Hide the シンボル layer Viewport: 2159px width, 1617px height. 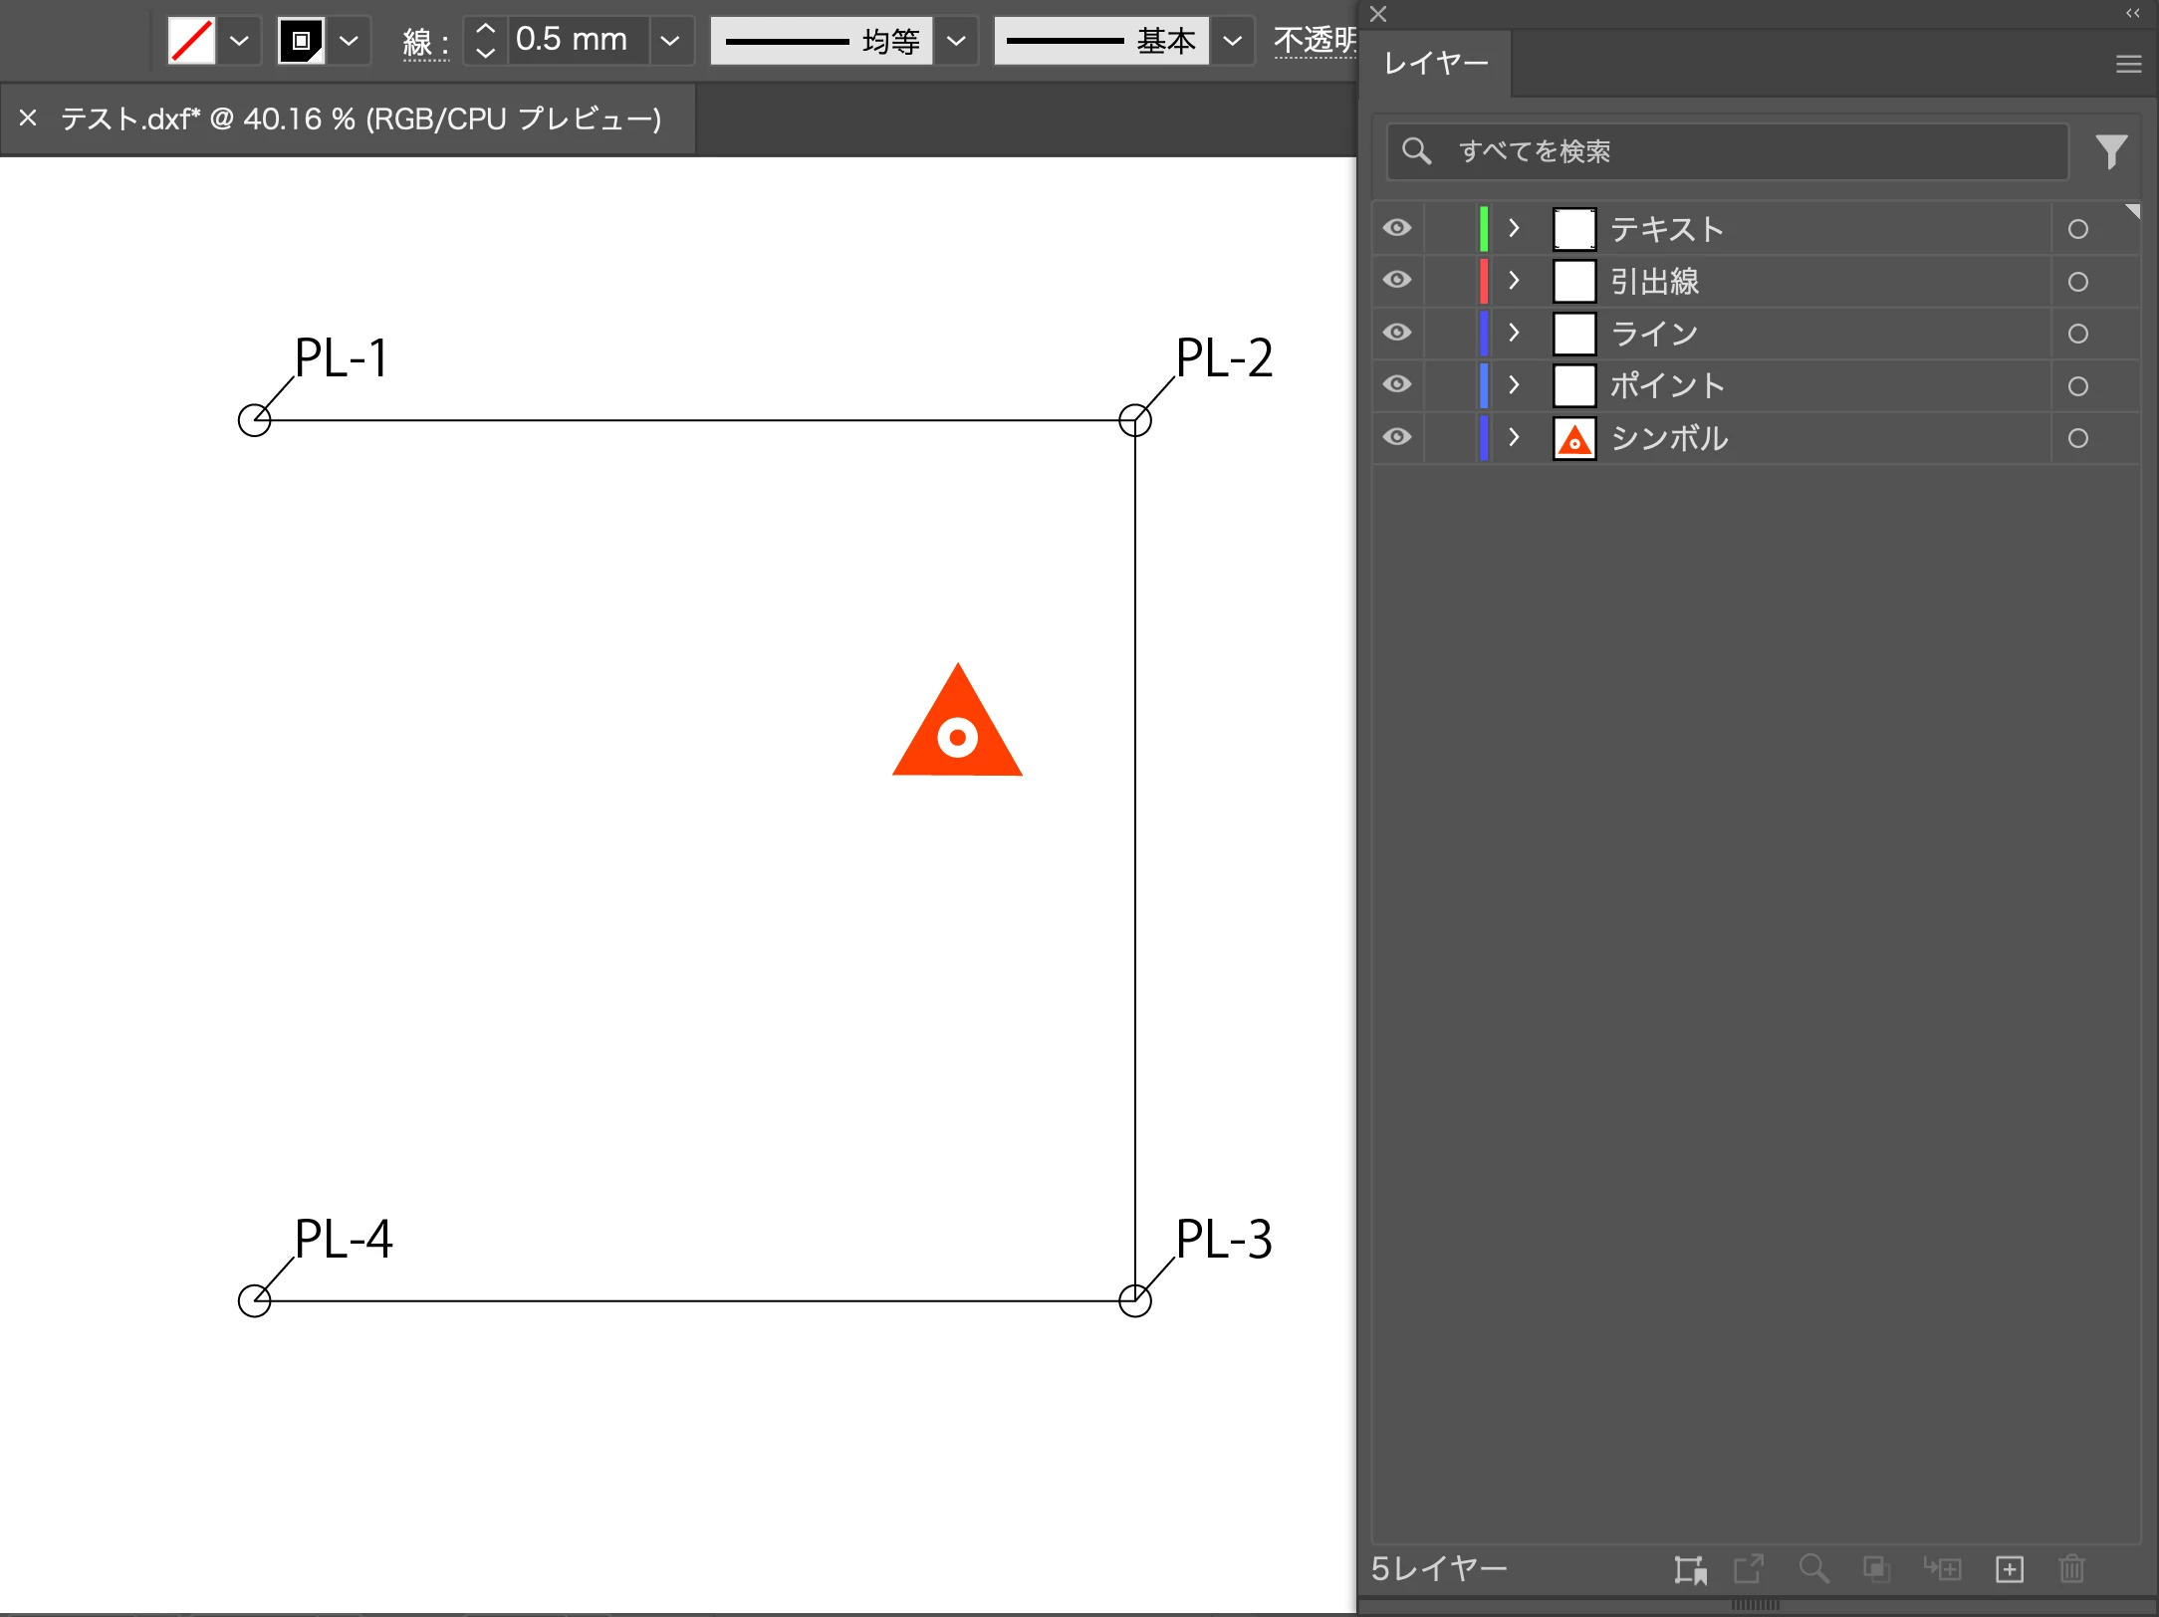1397,437
